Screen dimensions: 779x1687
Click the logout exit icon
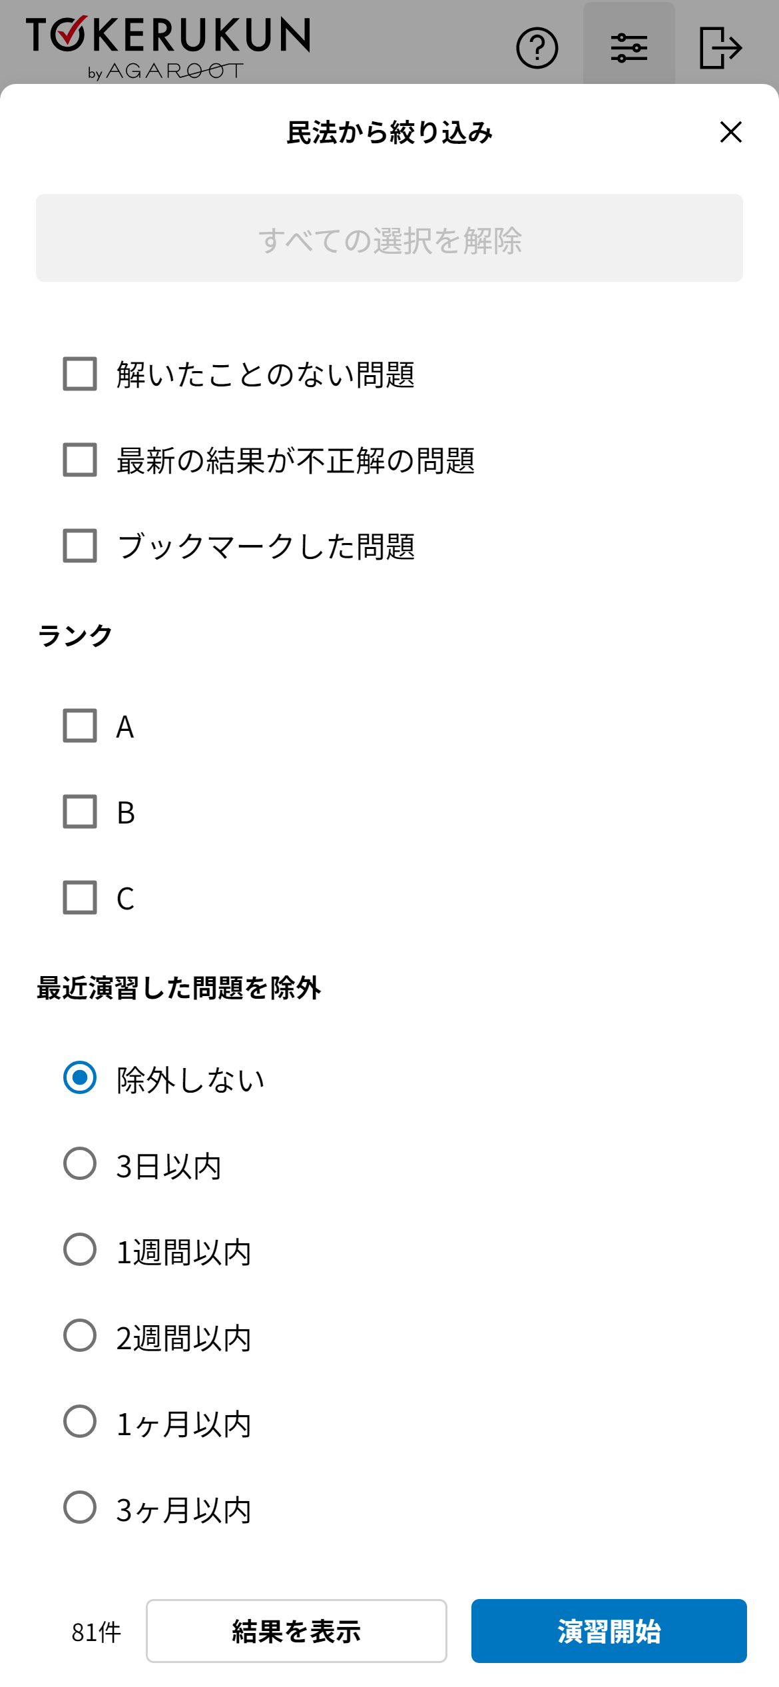coord(720,48)
